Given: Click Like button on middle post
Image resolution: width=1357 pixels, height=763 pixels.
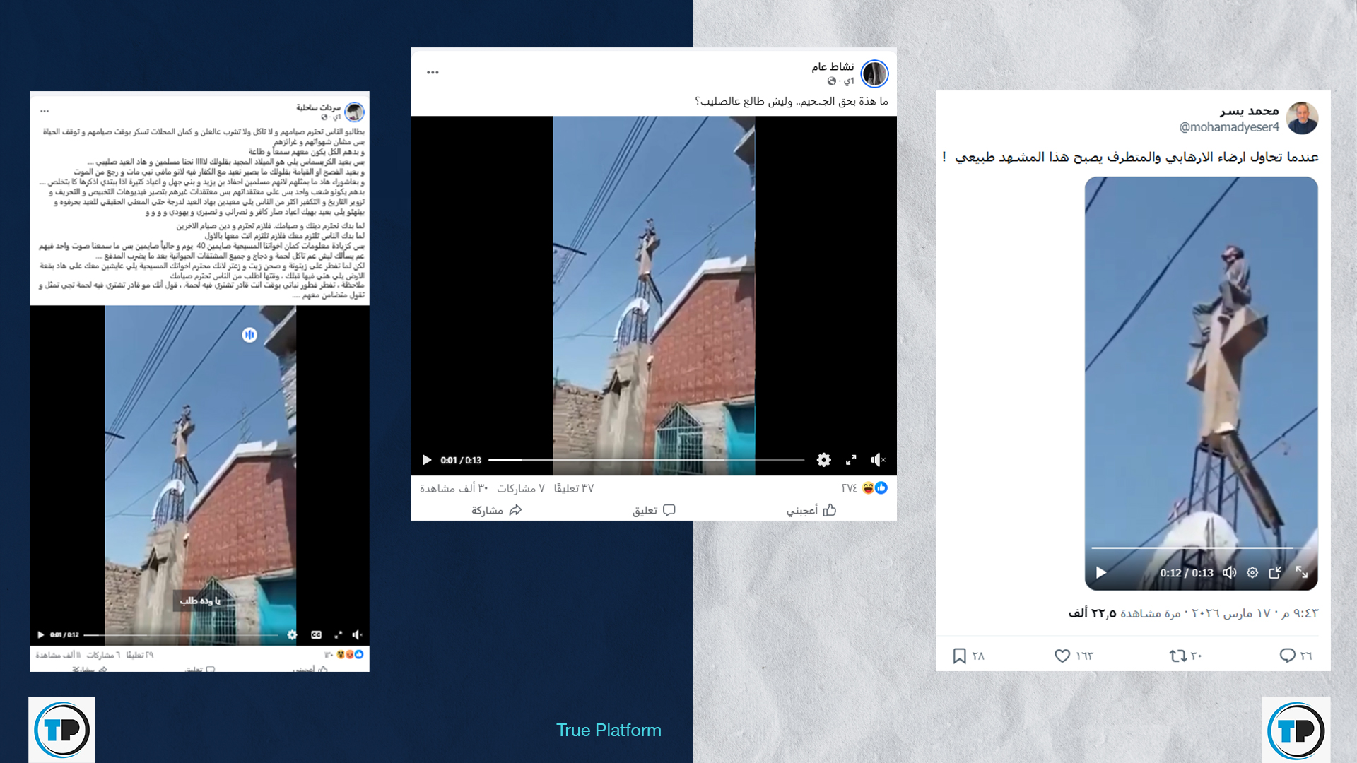Looking at the screenshot, I should pyautogui.click(x=811, y=510).
